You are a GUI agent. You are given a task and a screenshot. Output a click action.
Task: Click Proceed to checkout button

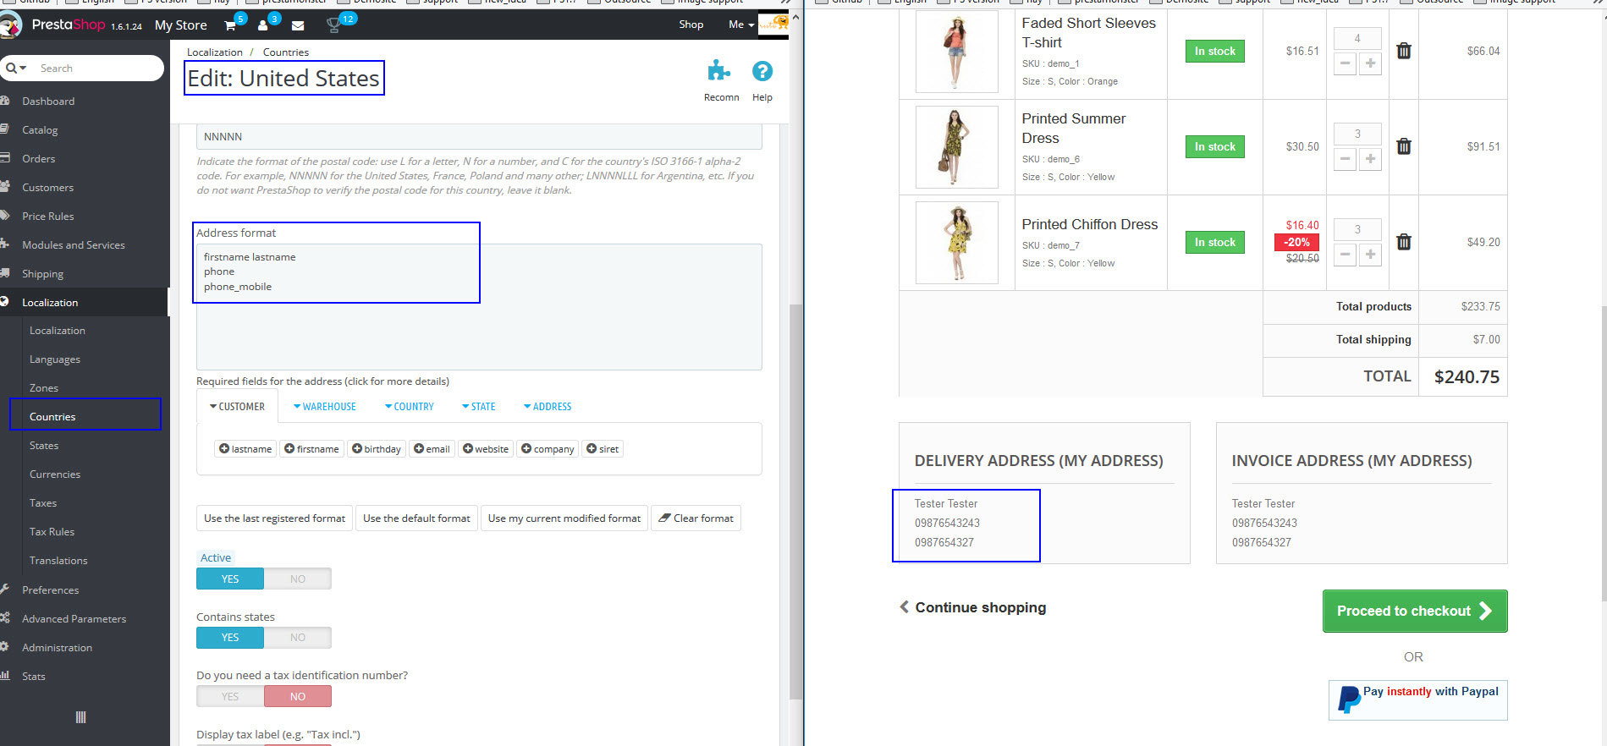tap(1415, 611)
